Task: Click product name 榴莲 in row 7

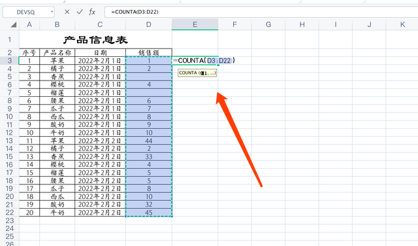Action: [x=57, y=93]
